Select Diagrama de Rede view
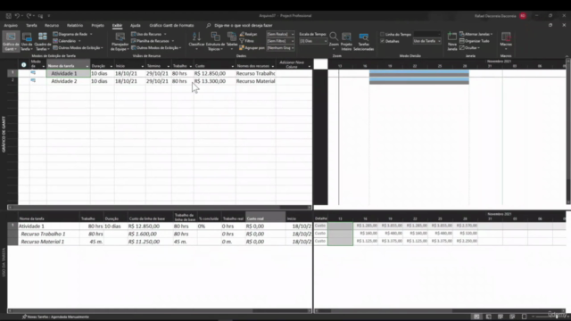 pyautogui.click(x=72, y=34)
